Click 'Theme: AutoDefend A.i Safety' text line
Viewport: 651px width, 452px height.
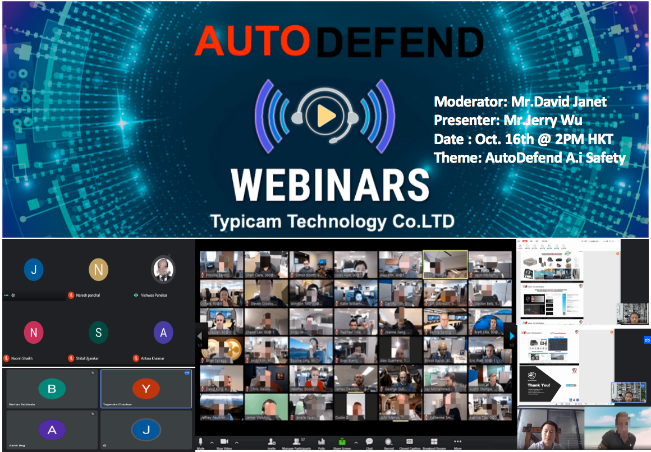(x=529, y=158)
